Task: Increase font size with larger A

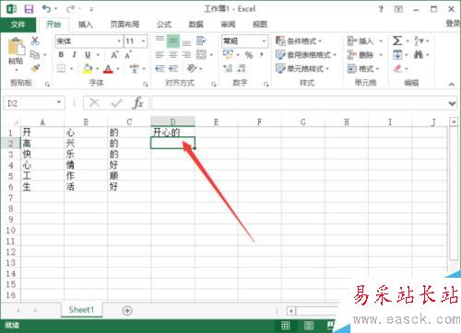Action: tap(114, 55)
